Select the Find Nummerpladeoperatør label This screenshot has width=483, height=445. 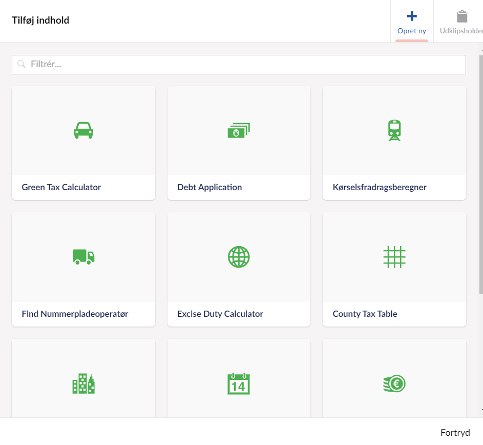[x=75, y=314]
